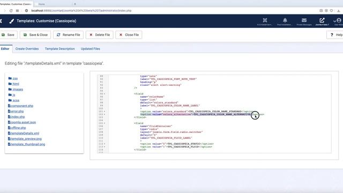Open the offline.php file
The image size is (343, 193).
(18, 128)
